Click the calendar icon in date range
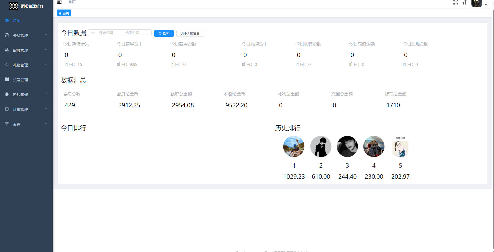This screenshot has width=494, height=252. pos(93,34)
